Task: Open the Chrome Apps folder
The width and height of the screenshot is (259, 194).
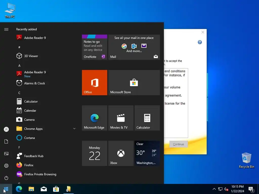Action: click(46, 129)
